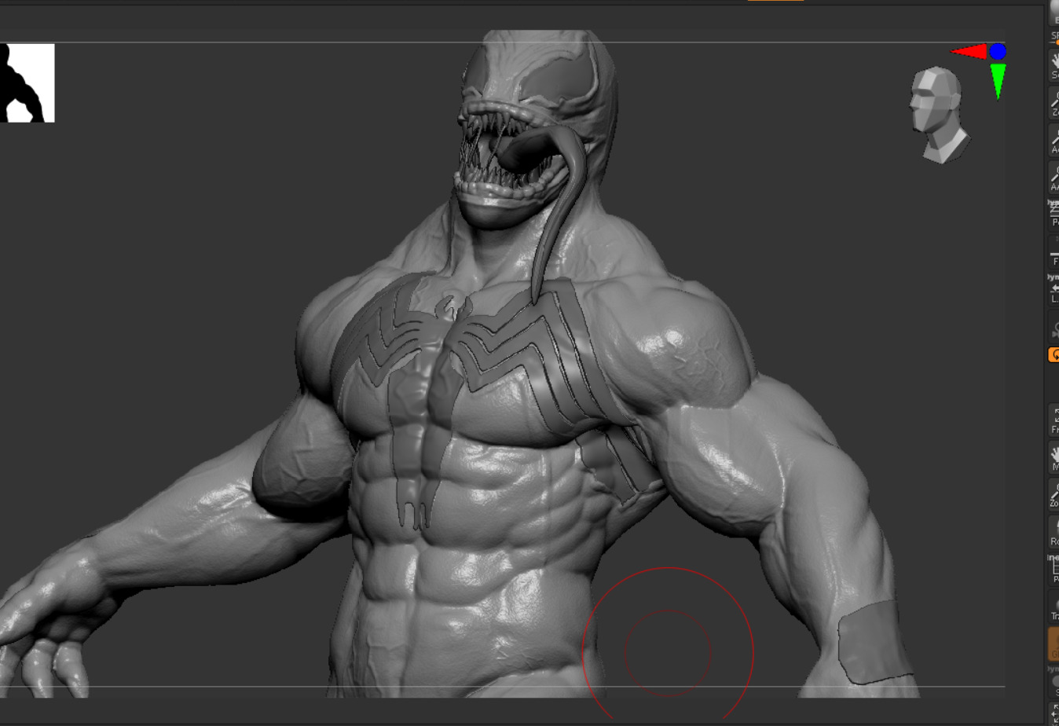Toggle the Local symmetry arrow button

tap(1054, 290)
